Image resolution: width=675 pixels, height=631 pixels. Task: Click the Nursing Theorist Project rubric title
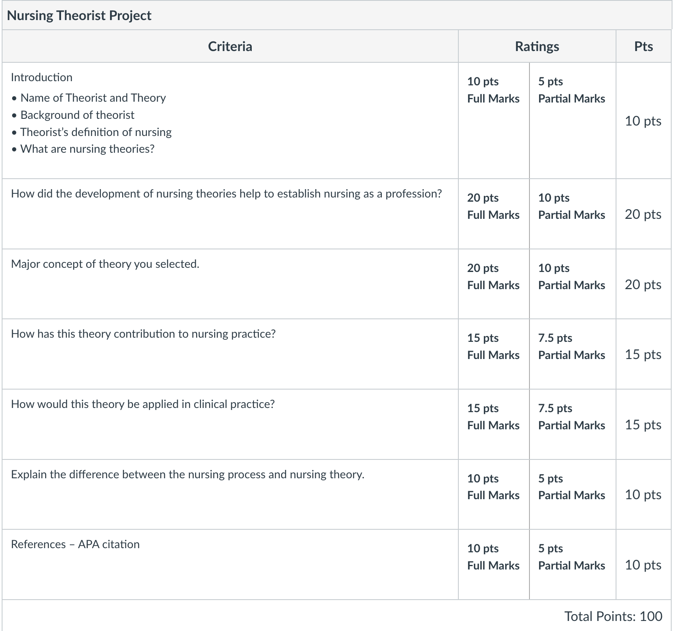[x=79, y=15]
